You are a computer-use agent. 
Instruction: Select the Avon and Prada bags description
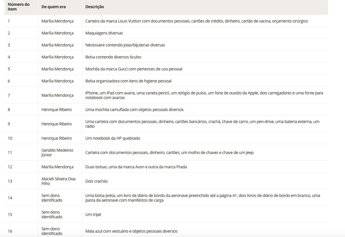click(x=136, y=167)
